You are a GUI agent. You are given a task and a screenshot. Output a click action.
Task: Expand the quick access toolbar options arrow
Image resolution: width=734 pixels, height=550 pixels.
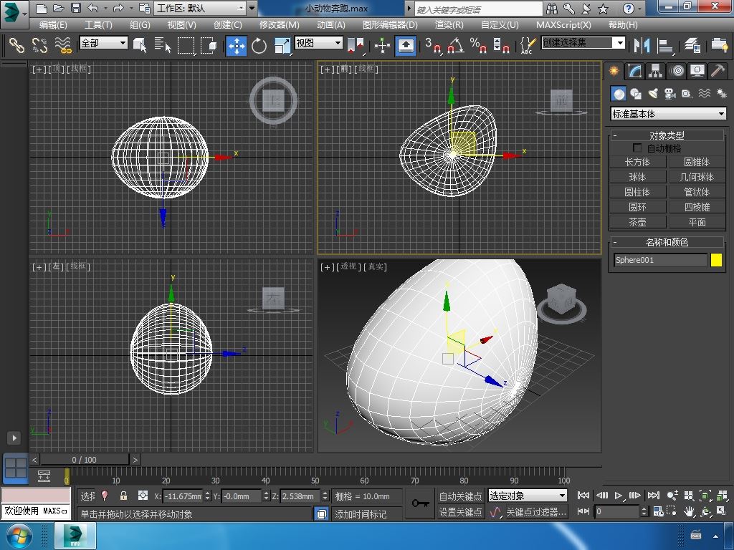(x=252, y=8)
